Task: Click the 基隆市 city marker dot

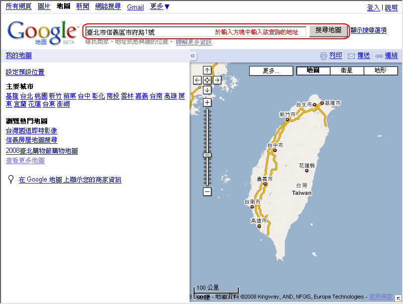Action: pyautogui.click(x=322, y=103)
